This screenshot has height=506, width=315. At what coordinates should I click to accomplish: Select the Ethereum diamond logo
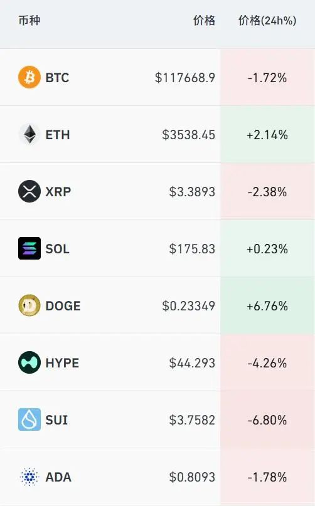coord(29,134)
